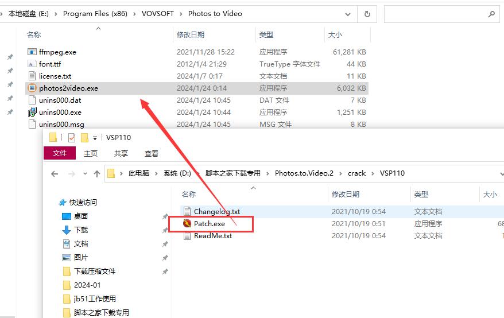
Task: Navigate to 本地磁盘 (E:) breadcrumb
Action: click(28, 14)
